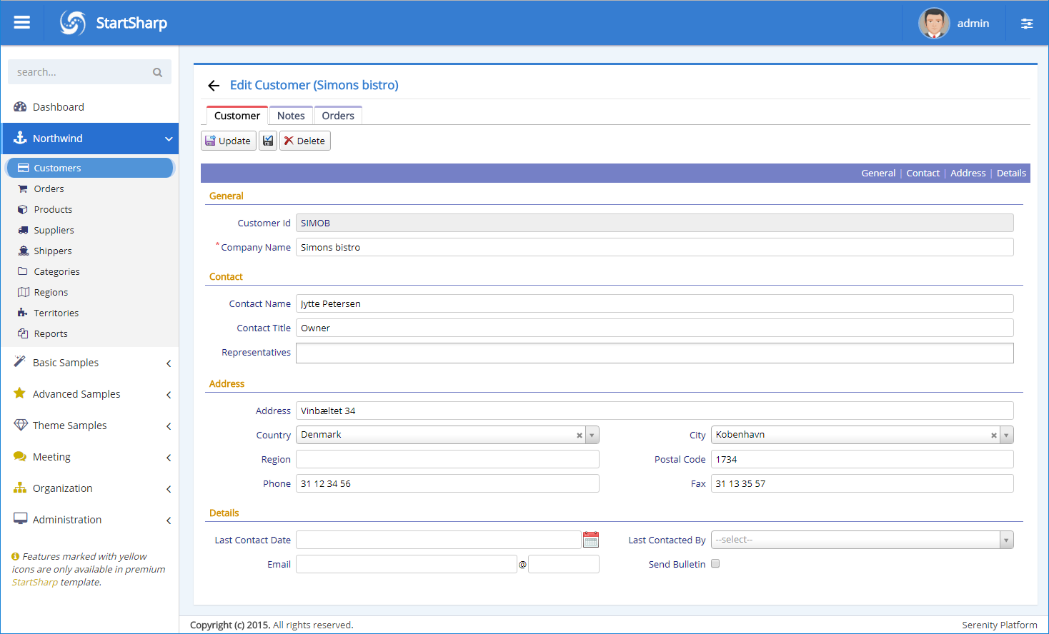
Task: Click the hamburger menu icon
Action: coord(22,23)
